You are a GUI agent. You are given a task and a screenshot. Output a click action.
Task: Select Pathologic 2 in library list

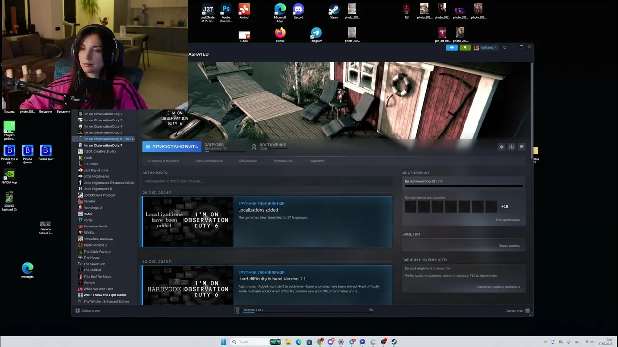point(93,208)
